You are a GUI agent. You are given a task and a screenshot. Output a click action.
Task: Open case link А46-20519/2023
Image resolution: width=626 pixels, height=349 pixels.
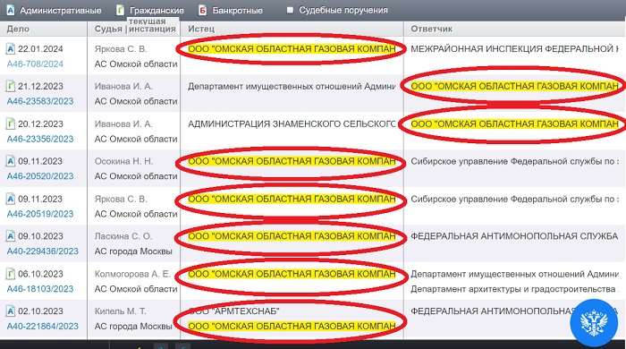(40, 214)
